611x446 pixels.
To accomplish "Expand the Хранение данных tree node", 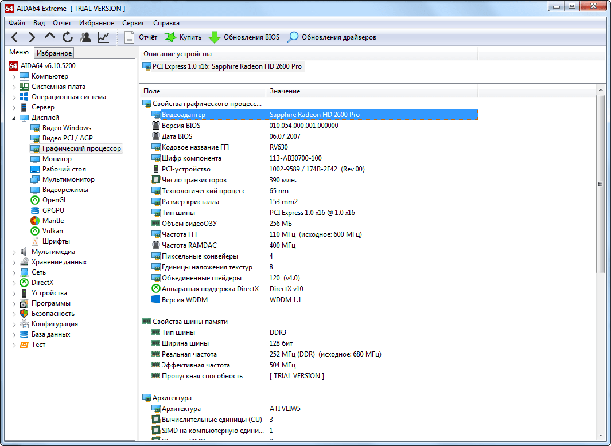I will point(14,263).
